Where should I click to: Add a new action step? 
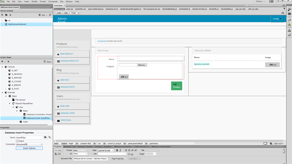pyautogui.click(x=2, y=62)
